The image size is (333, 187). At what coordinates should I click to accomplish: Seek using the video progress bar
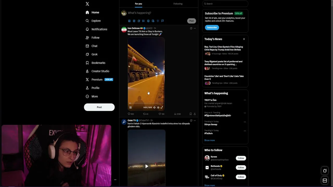[146, 103]
